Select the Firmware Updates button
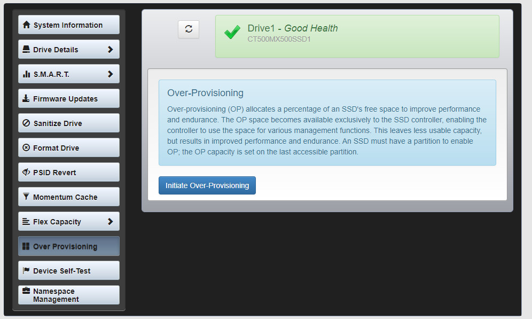Image resolution: width=532 pixels, height=319 pixels. [x=68, y=99]
